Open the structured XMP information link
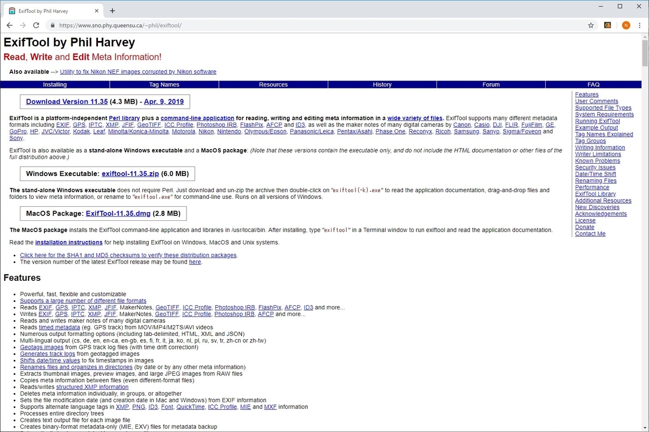Screen dimensions: 649x432 pos(92,387)
